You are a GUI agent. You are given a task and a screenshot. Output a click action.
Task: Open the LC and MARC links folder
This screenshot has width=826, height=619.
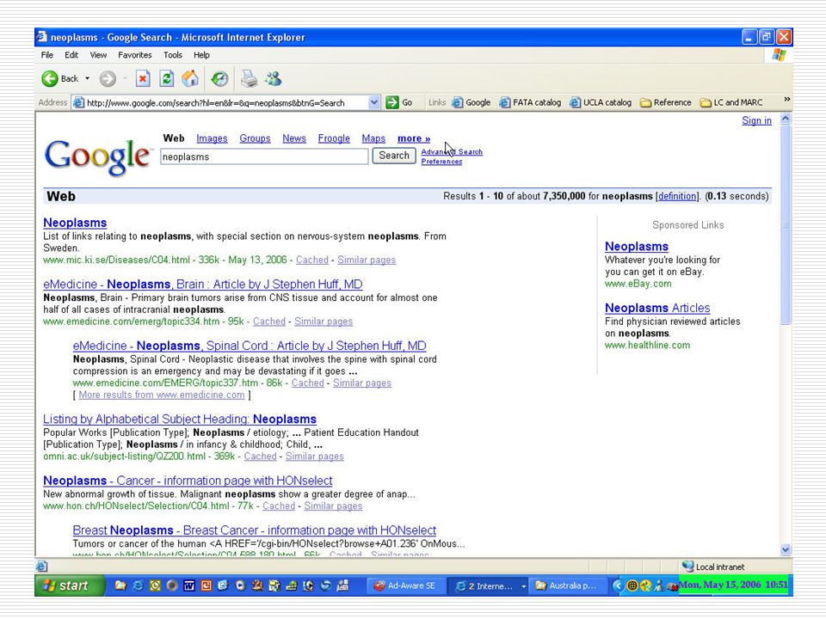coord(731,102)
